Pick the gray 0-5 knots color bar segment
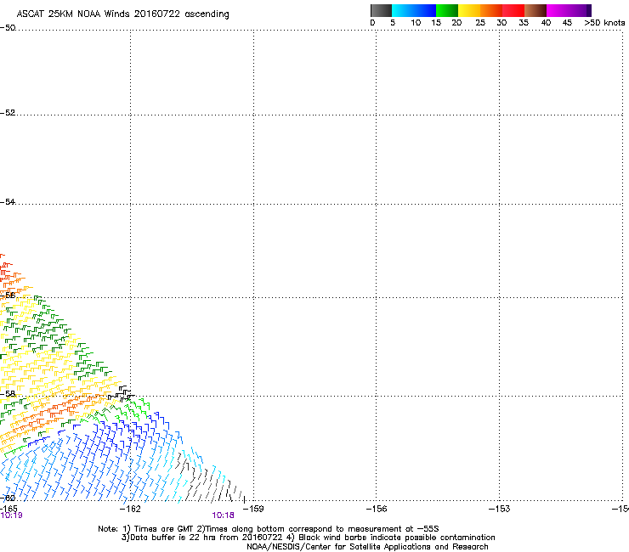Image resolution: width=629 pixels, height=552 pixels. click(381, 10)
